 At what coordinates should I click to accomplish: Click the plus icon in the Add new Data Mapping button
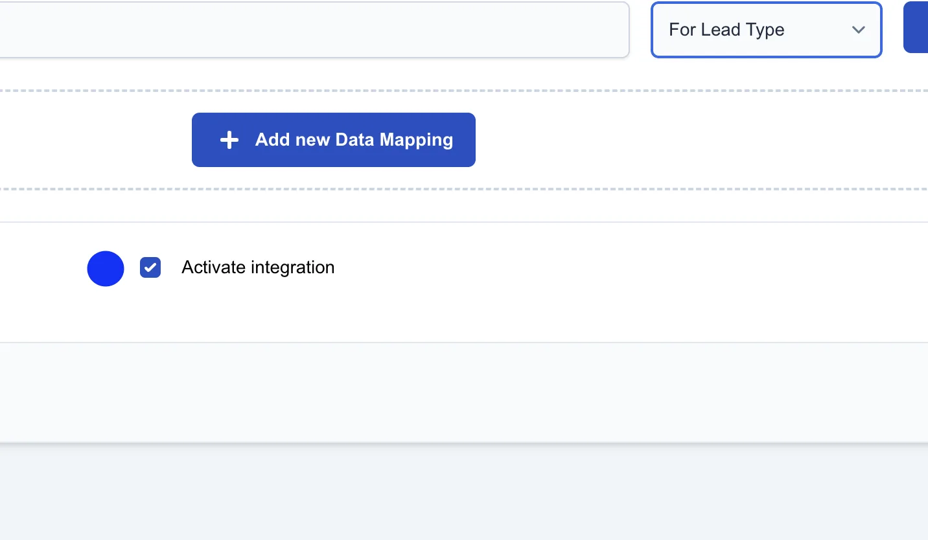tap(229, 140)
